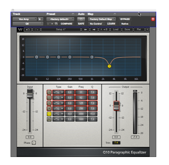The height and width of the screenshot is (165, 169).
Task: Open the Map circular menu button
Action: coord(115,14)
